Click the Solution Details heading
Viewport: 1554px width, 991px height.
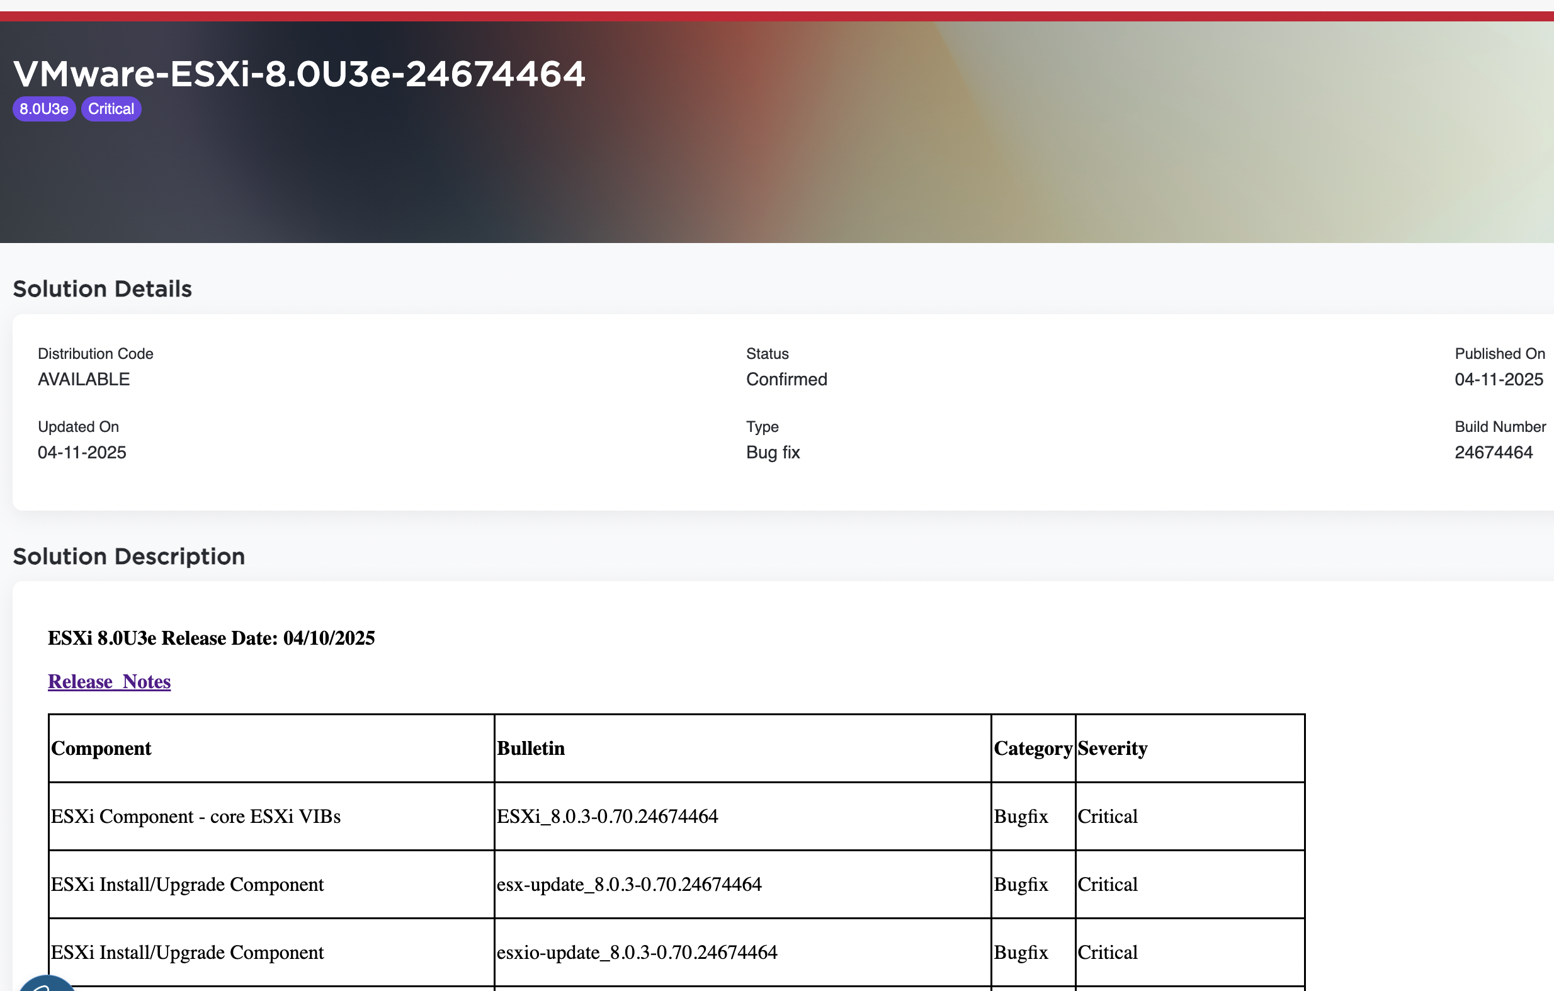pos(102,288)
